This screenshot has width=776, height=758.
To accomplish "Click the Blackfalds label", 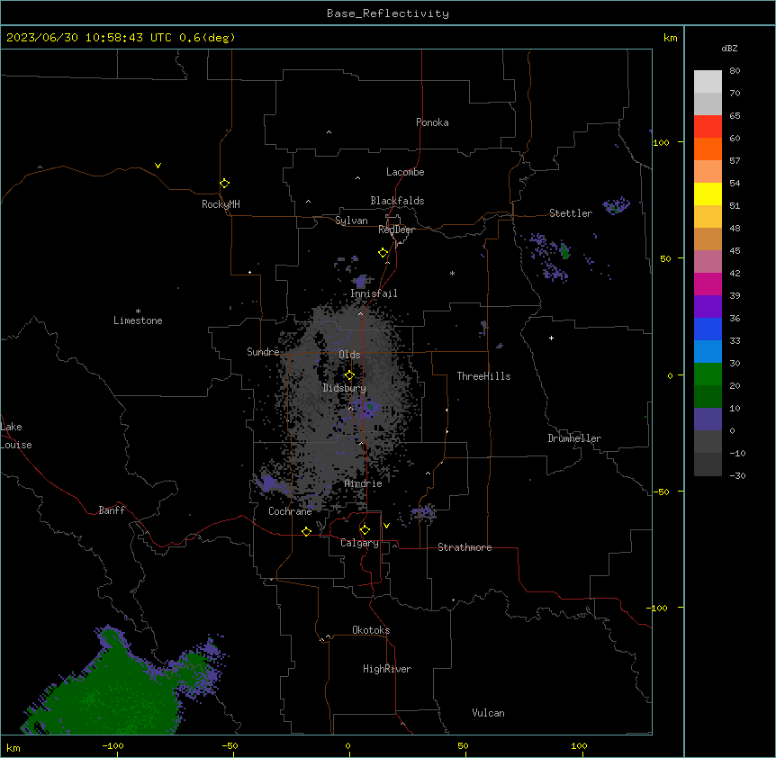I will (x=397, y=201).
